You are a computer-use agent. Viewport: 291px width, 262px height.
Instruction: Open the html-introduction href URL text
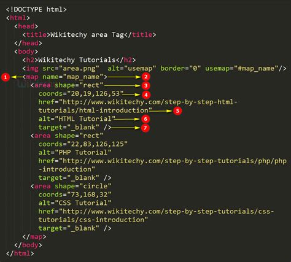(x=138, y=106)
